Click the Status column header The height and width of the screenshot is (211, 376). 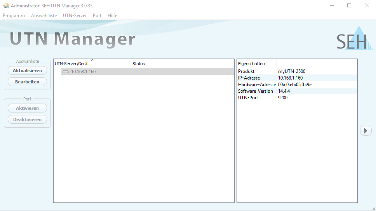[x=183, y=64]
